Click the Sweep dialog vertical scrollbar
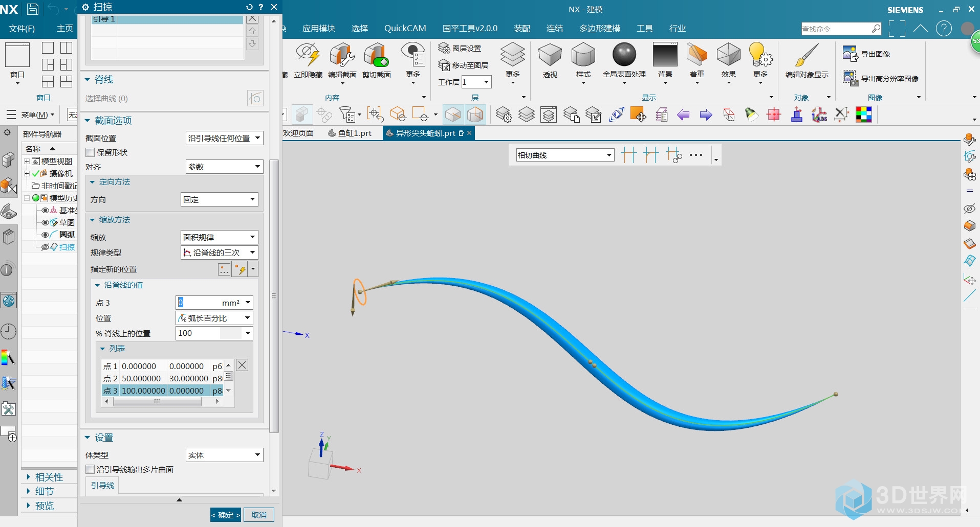This screenshot has height=527, width=980. [x=274, y=295]
